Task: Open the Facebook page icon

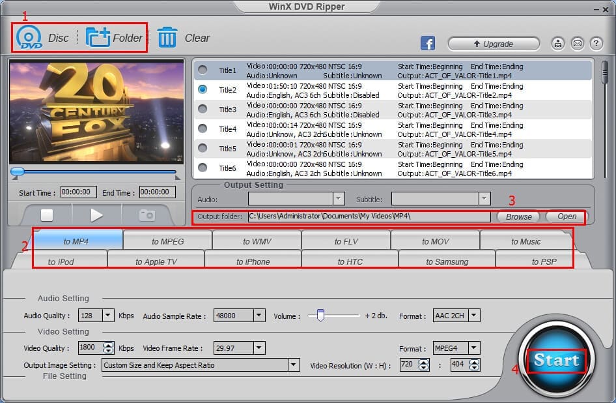Action: (427, 43)
